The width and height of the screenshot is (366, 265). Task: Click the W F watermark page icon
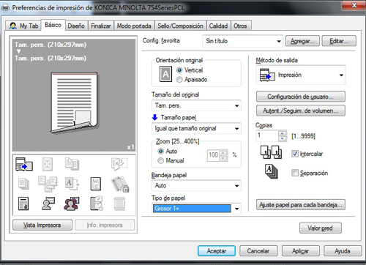pos(96,184)
